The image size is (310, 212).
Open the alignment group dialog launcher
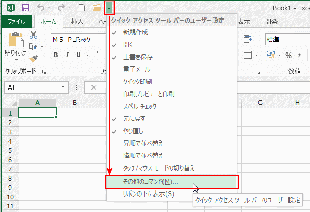pos(258,72)
